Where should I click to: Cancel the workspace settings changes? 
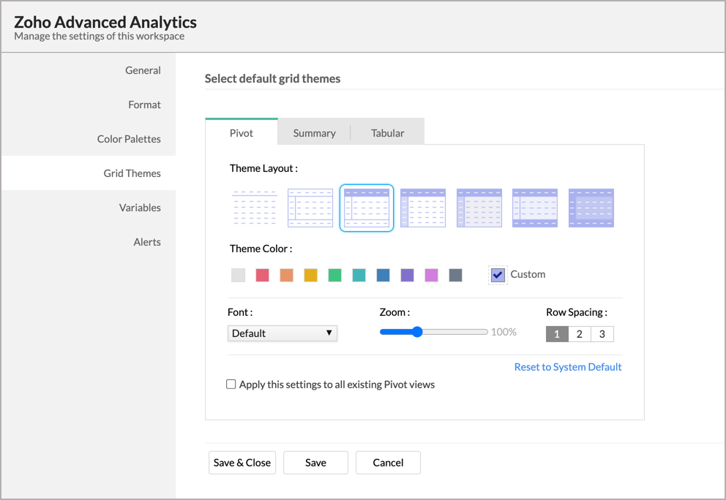[x=388, y=463]
